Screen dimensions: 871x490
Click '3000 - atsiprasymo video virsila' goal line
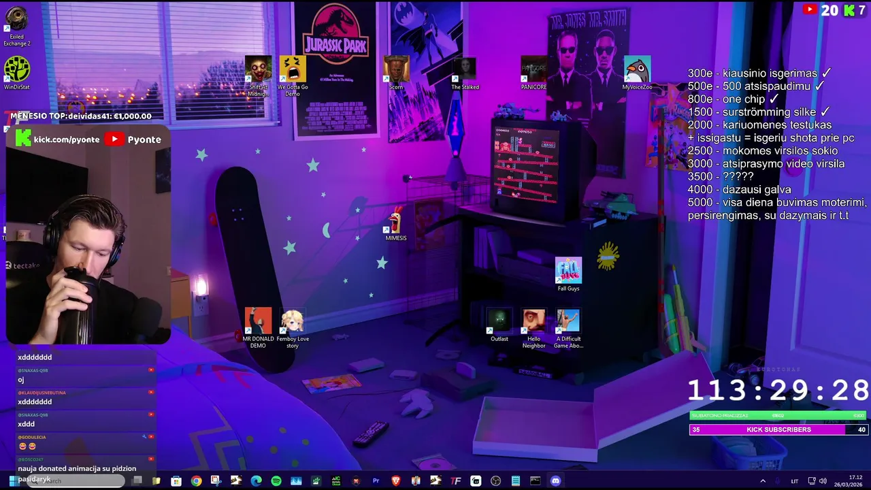coord(766,163)
